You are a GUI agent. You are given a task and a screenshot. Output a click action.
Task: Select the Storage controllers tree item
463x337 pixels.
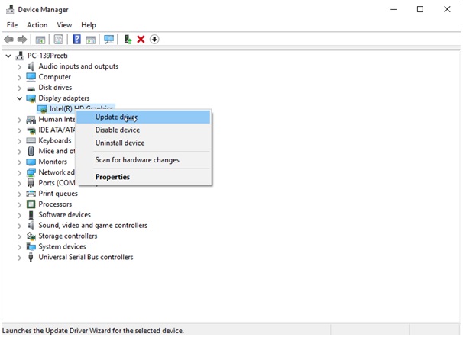pos(67,236)
